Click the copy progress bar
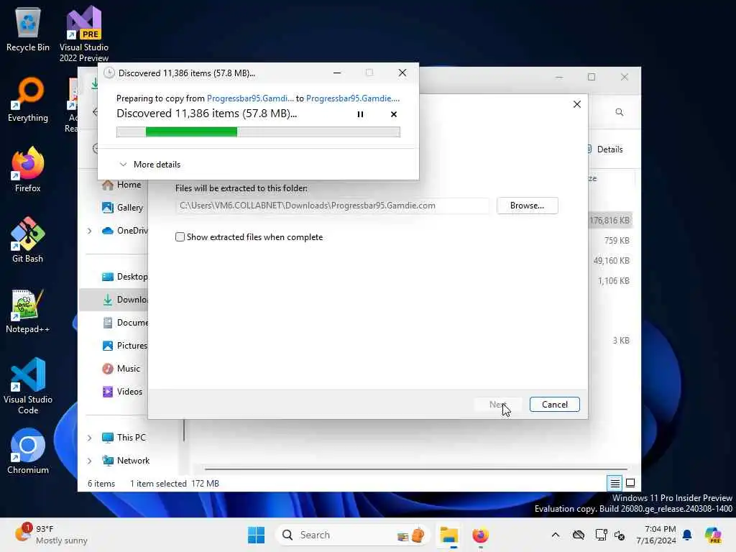The width and height of the screenshot is (736, 552). click(x=258, y=132)
